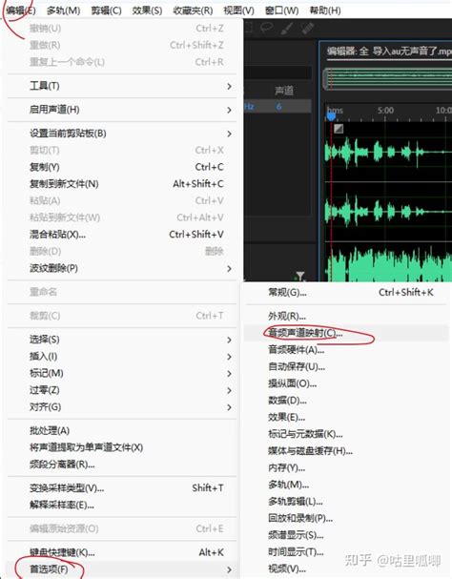
Task: Expand the 过零(Z) submenu
Action: (x=122, y=390)
